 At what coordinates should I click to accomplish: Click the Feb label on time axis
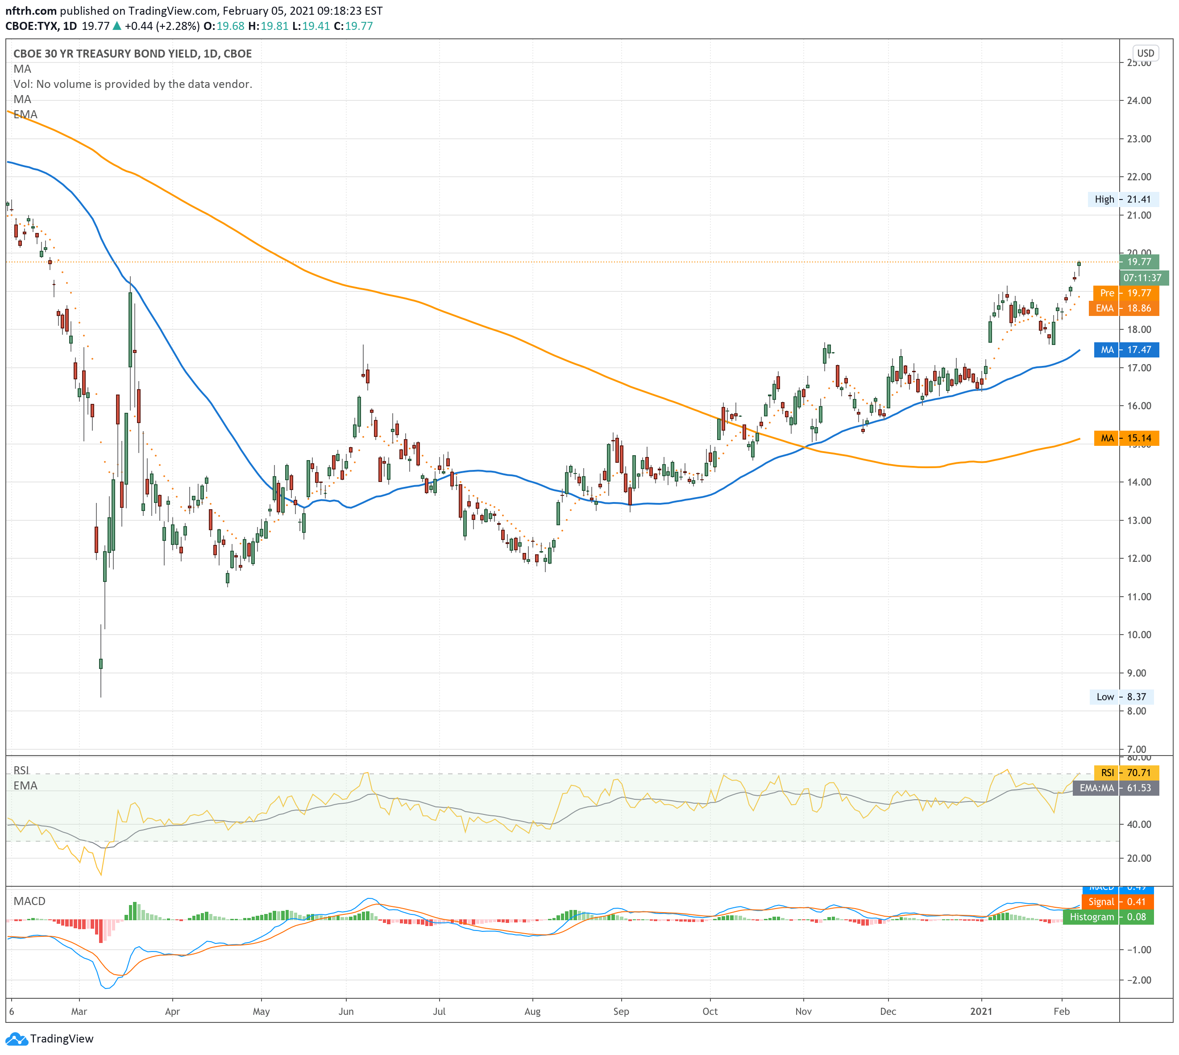[1061, 1012]
